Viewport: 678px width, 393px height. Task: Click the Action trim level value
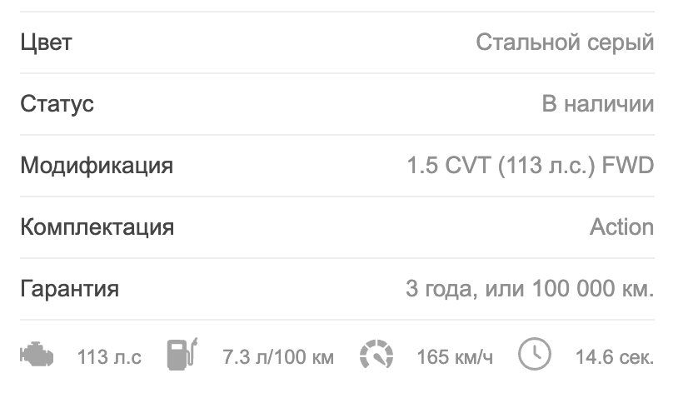pos(621,227)
